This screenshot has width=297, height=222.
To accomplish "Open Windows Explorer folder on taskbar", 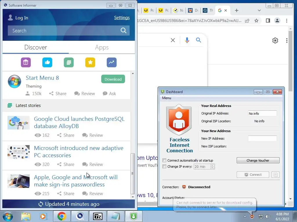I will 26,216.
